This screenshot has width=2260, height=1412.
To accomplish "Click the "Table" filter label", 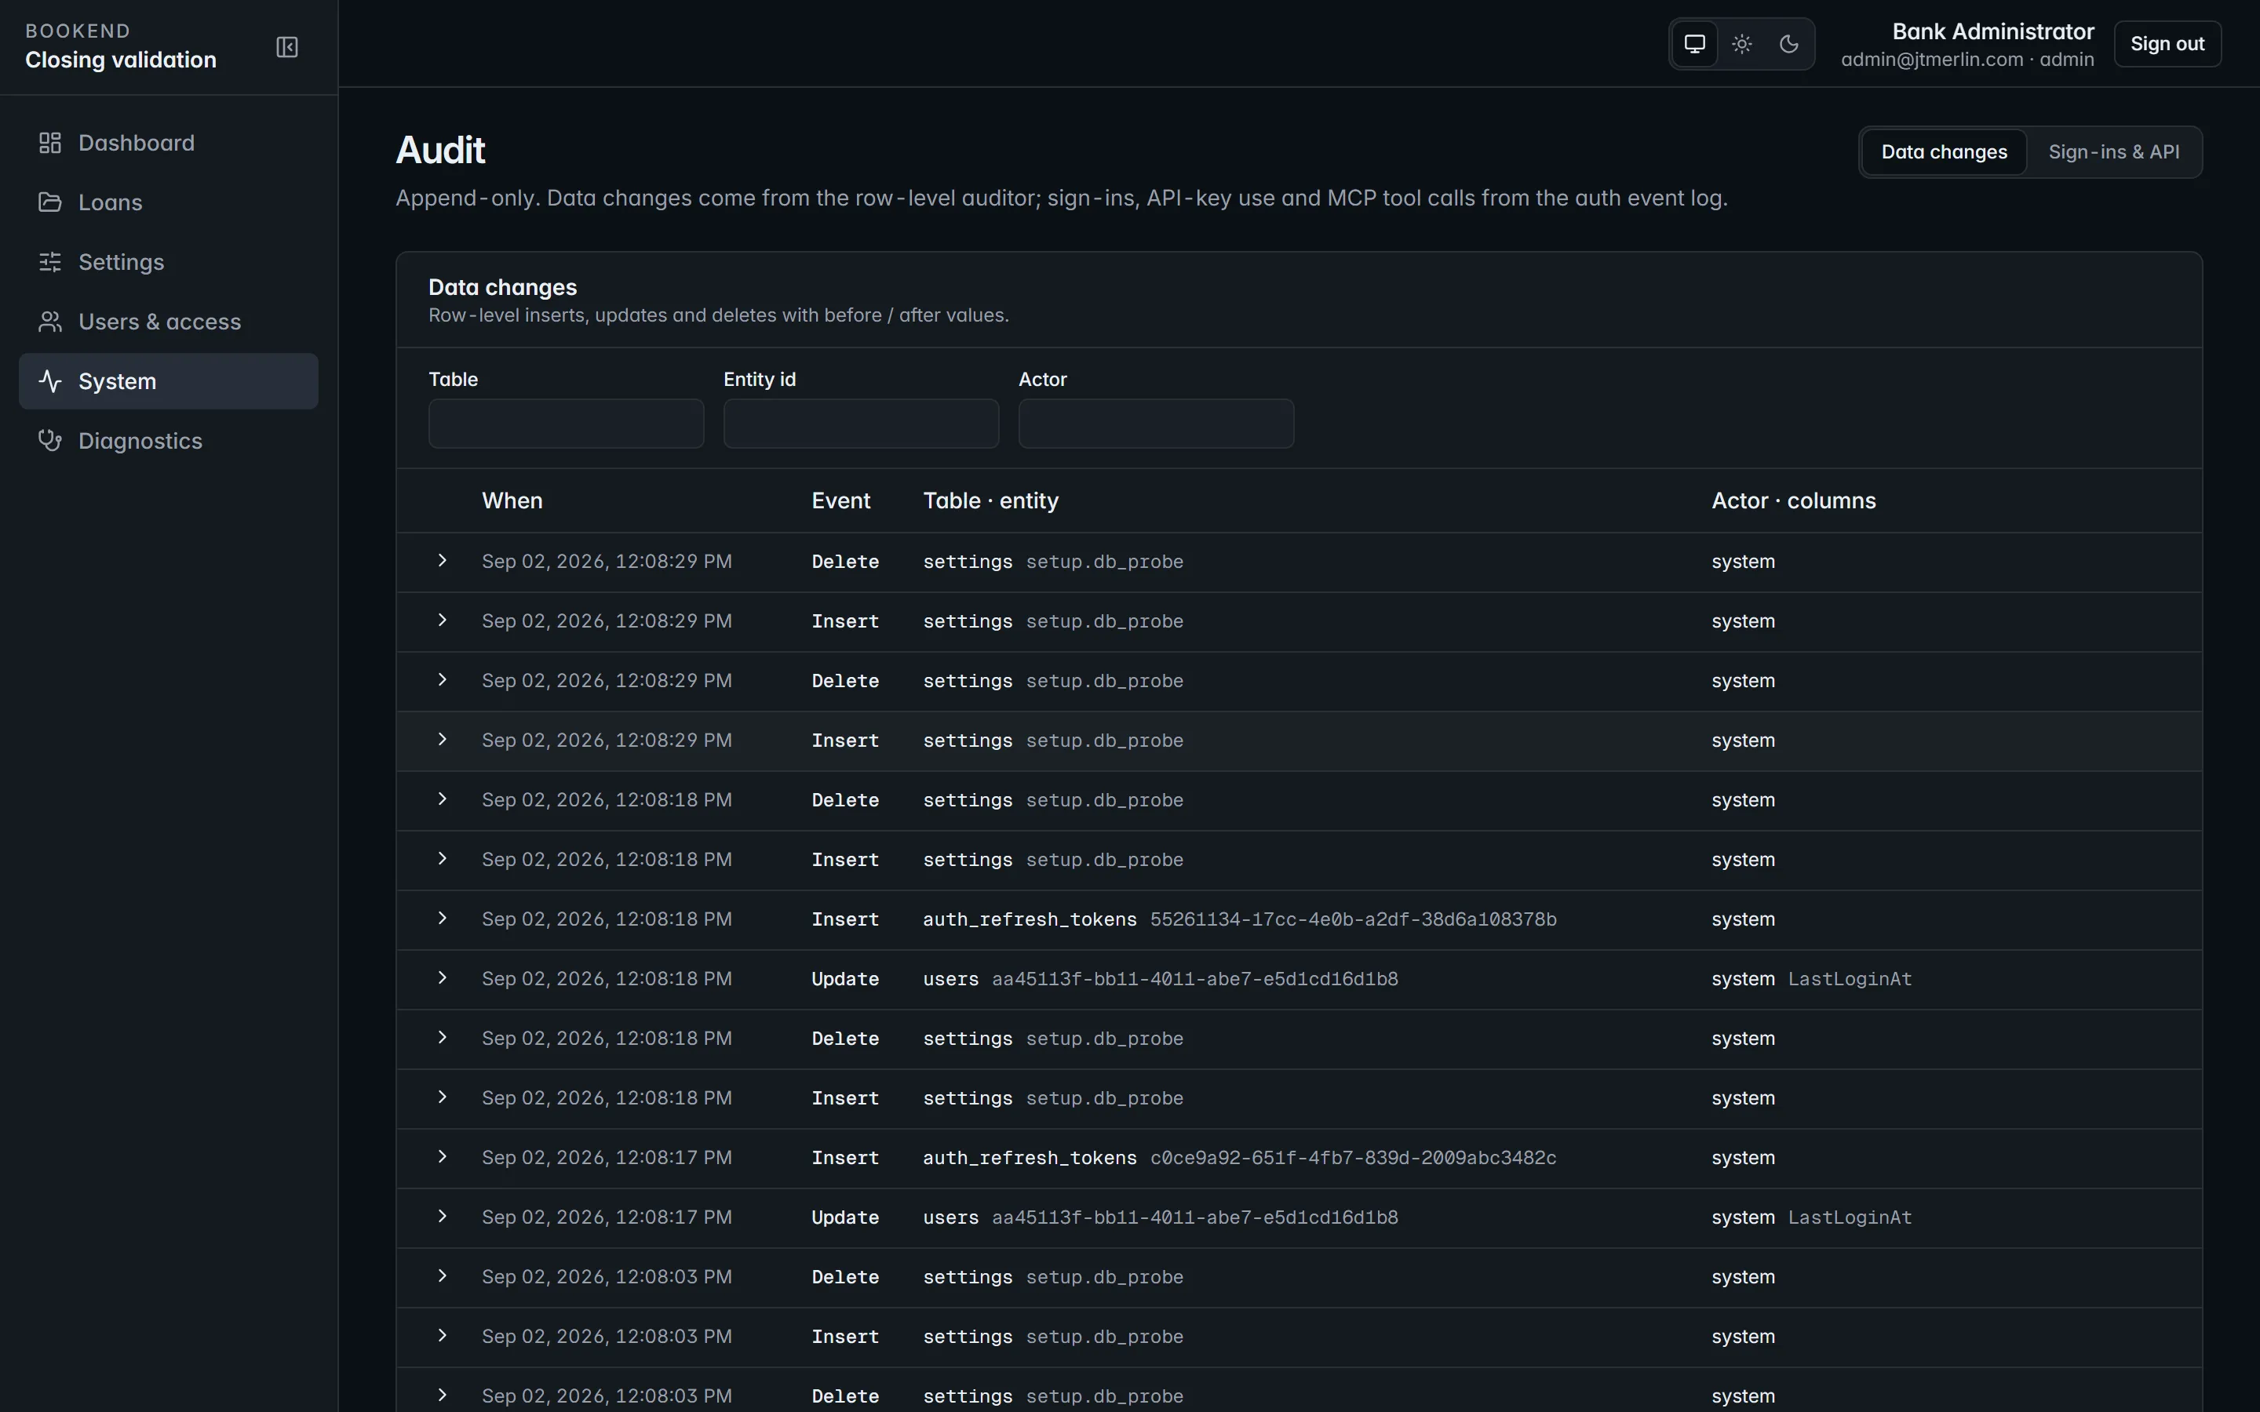I will click(453, 380).
